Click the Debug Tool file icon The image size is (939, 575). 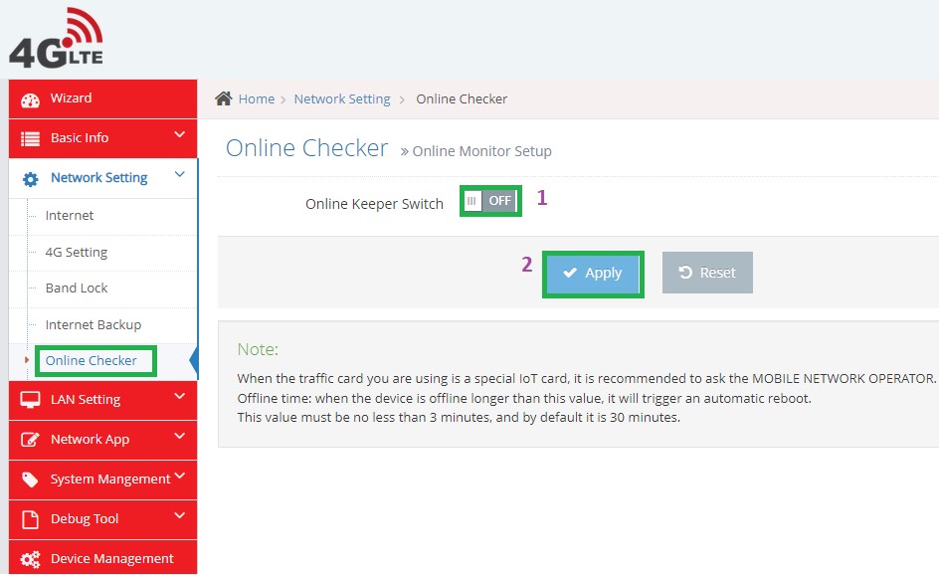pyautogui.click(x=30, y=519)
